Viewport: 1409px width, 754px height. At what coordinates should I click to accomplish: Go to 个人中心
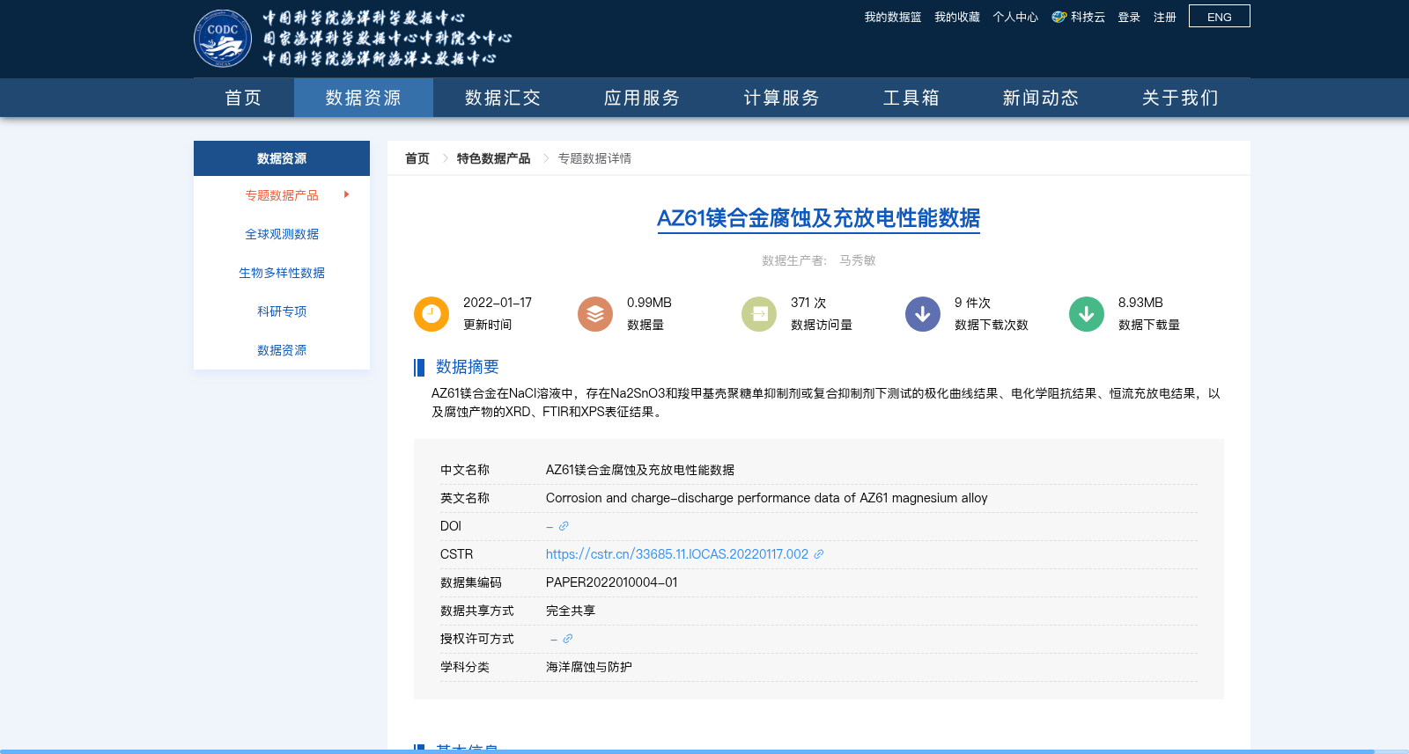point(1015,17)
